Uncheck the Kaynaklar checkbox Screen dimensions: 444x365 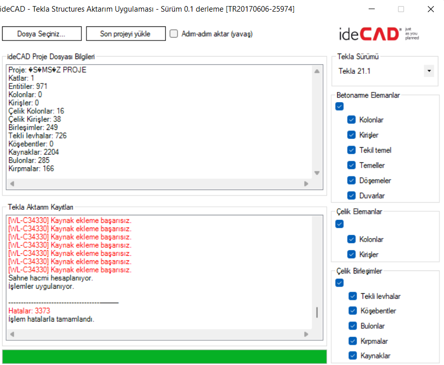(x=352, y=356)
